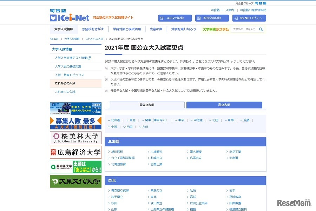Image resolution: width=316 pixels, height=211 pixels.
Task: Open the 大学検索システム logo link
Action: coord(215,29)
